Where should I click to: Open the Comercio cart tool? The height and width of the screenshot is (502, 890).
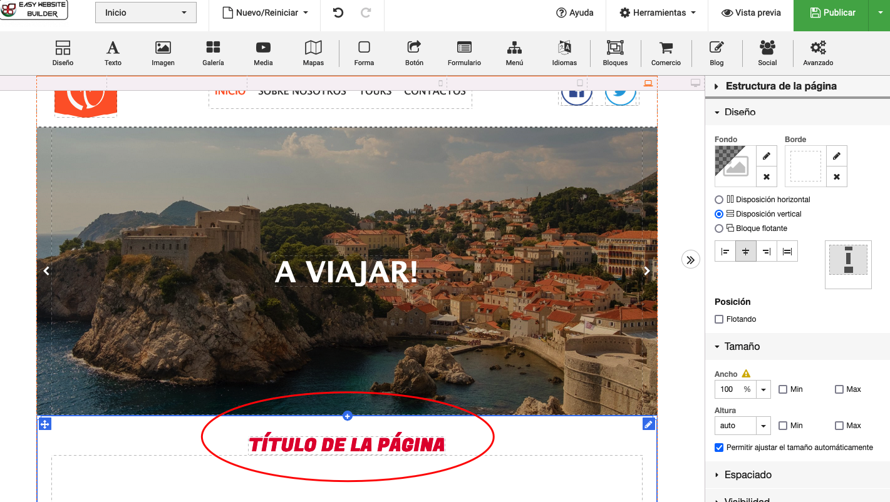(x=666, y=53)
